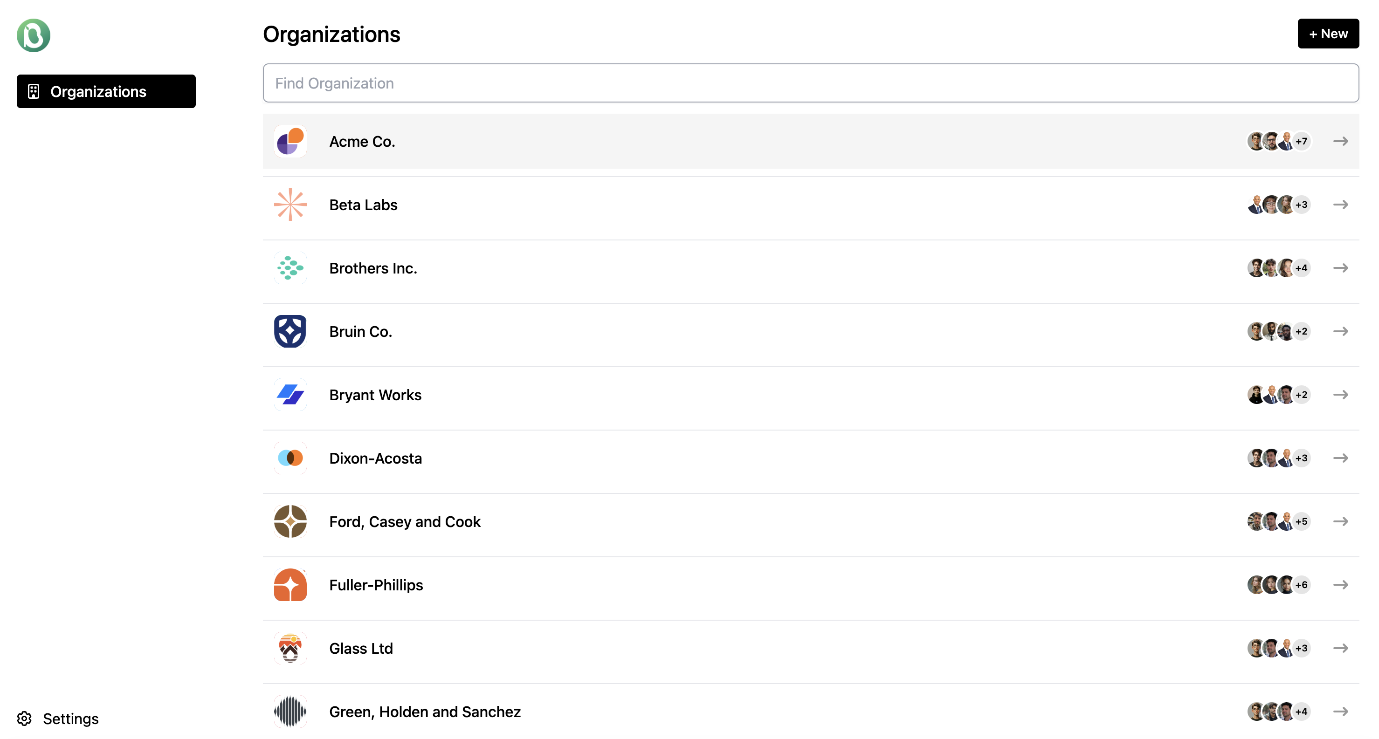This screenshot has height=739, width=1379.
Task: Click the Acme Co. logo
Action: tap(290, 141)
